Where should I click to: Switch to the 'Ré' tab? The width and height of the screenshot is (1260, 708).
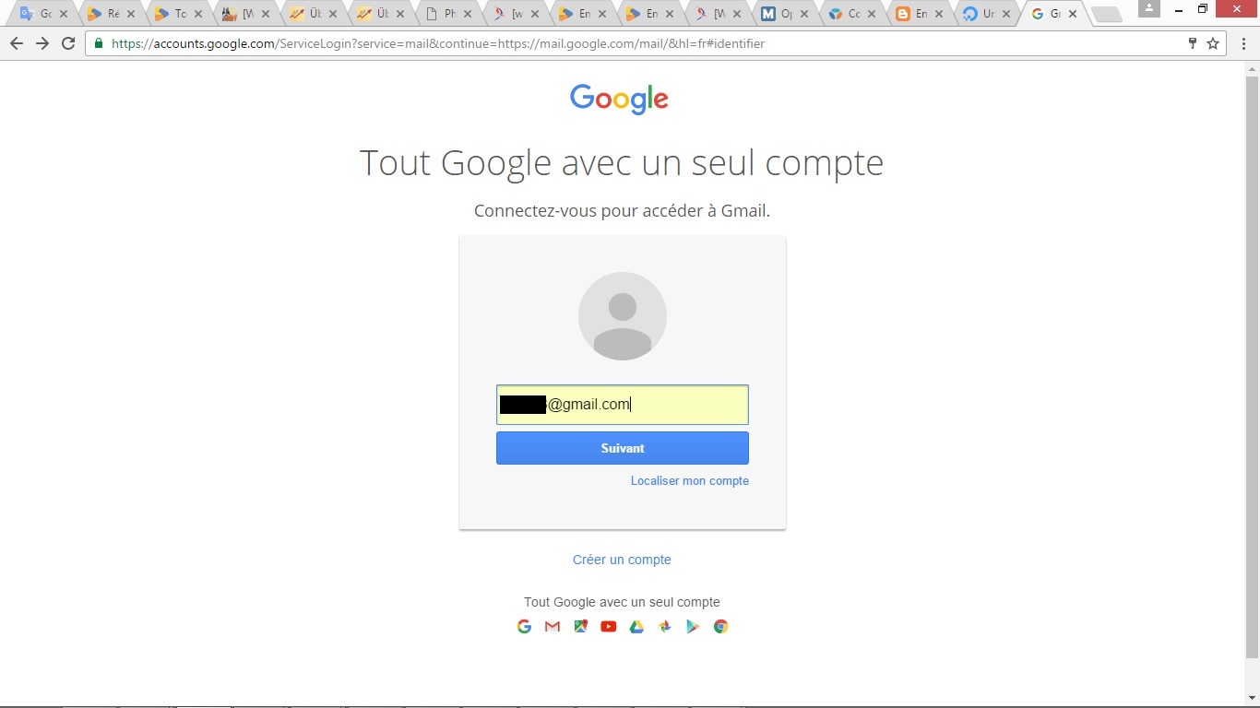coord(112,14)
